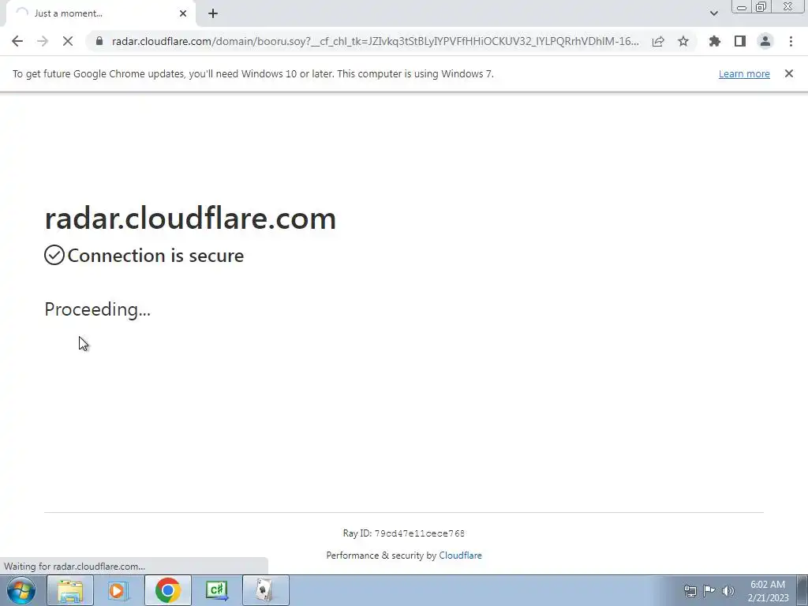The image size is (808, 606).
Task: Share this page from the address bar
Action: point(658,41)
